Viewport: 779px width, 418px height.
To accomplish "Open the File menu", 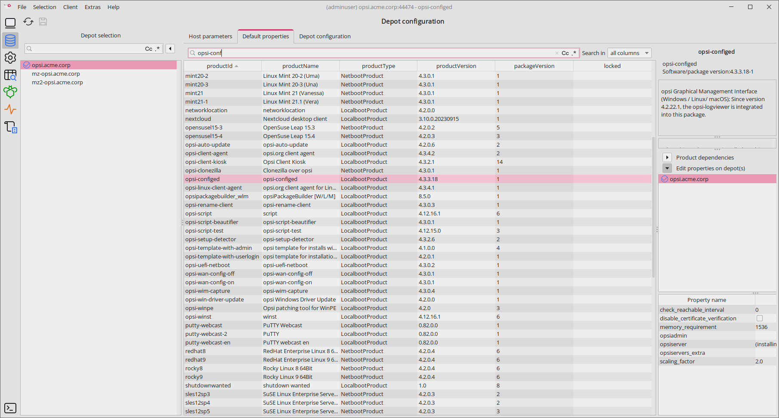I will (22, 7).
